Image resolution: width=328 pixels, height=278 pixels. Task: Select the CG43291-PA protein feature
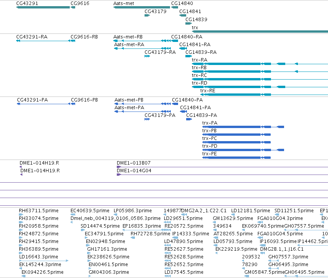coord(44,104)
